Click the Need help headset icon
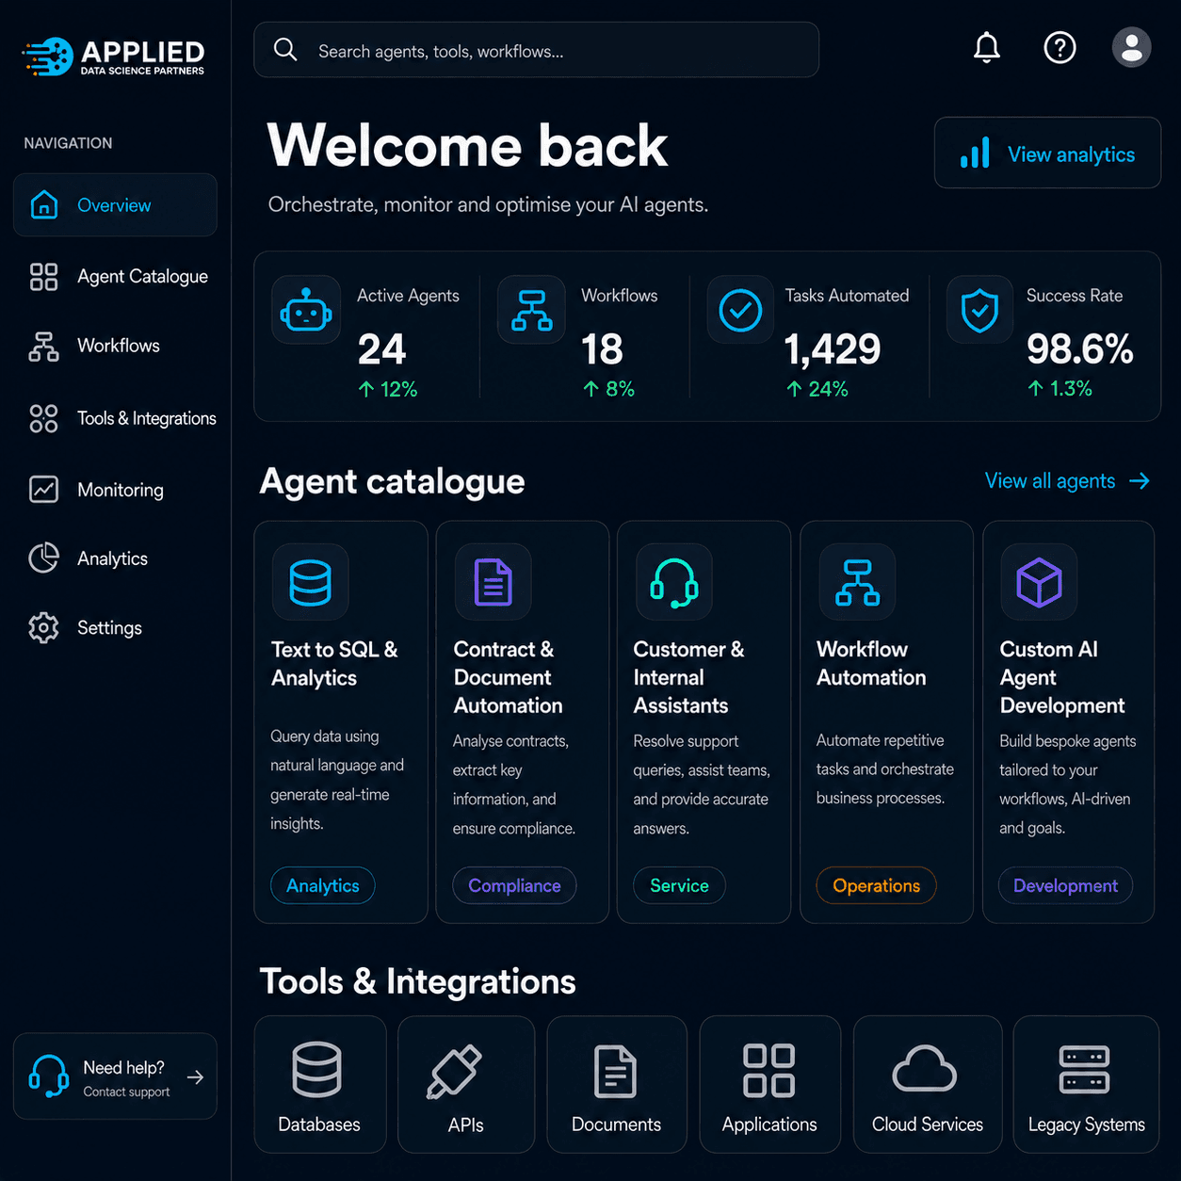This screenshot has width=1181, height=1181. pyautogui.click(x=49, y=1076)
